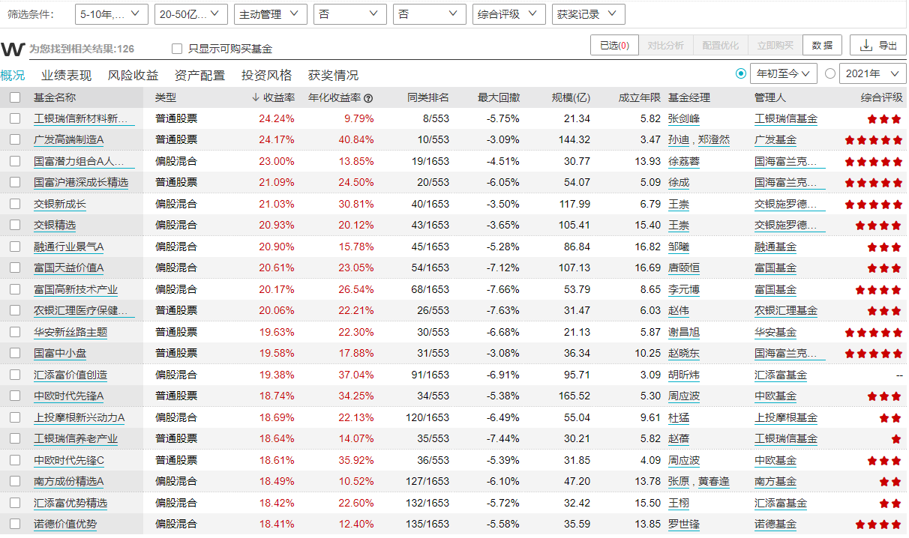Click the 同类排名 column header
The height and width of the screenshot is (538, 909).
(x=428, y=97)
